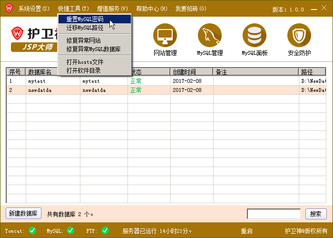333x238 pixels.
Task: Click 正常 status in mytest row
Action: click(136, 81)
